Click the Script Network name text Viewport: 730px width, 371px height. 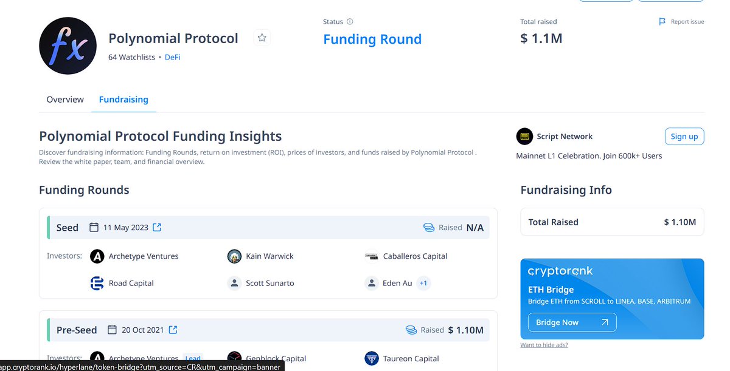pyautogui.click(x=565, y=136)
